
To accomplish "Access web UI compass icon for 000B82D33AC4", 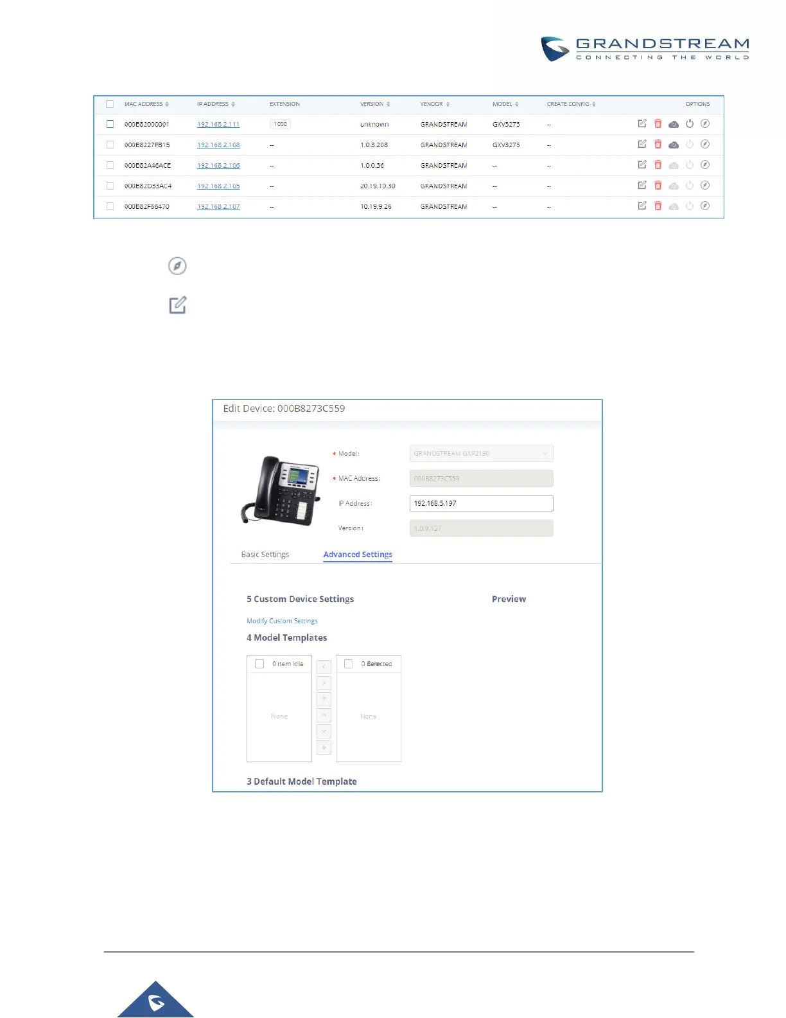I will click(x=705, y=185).
